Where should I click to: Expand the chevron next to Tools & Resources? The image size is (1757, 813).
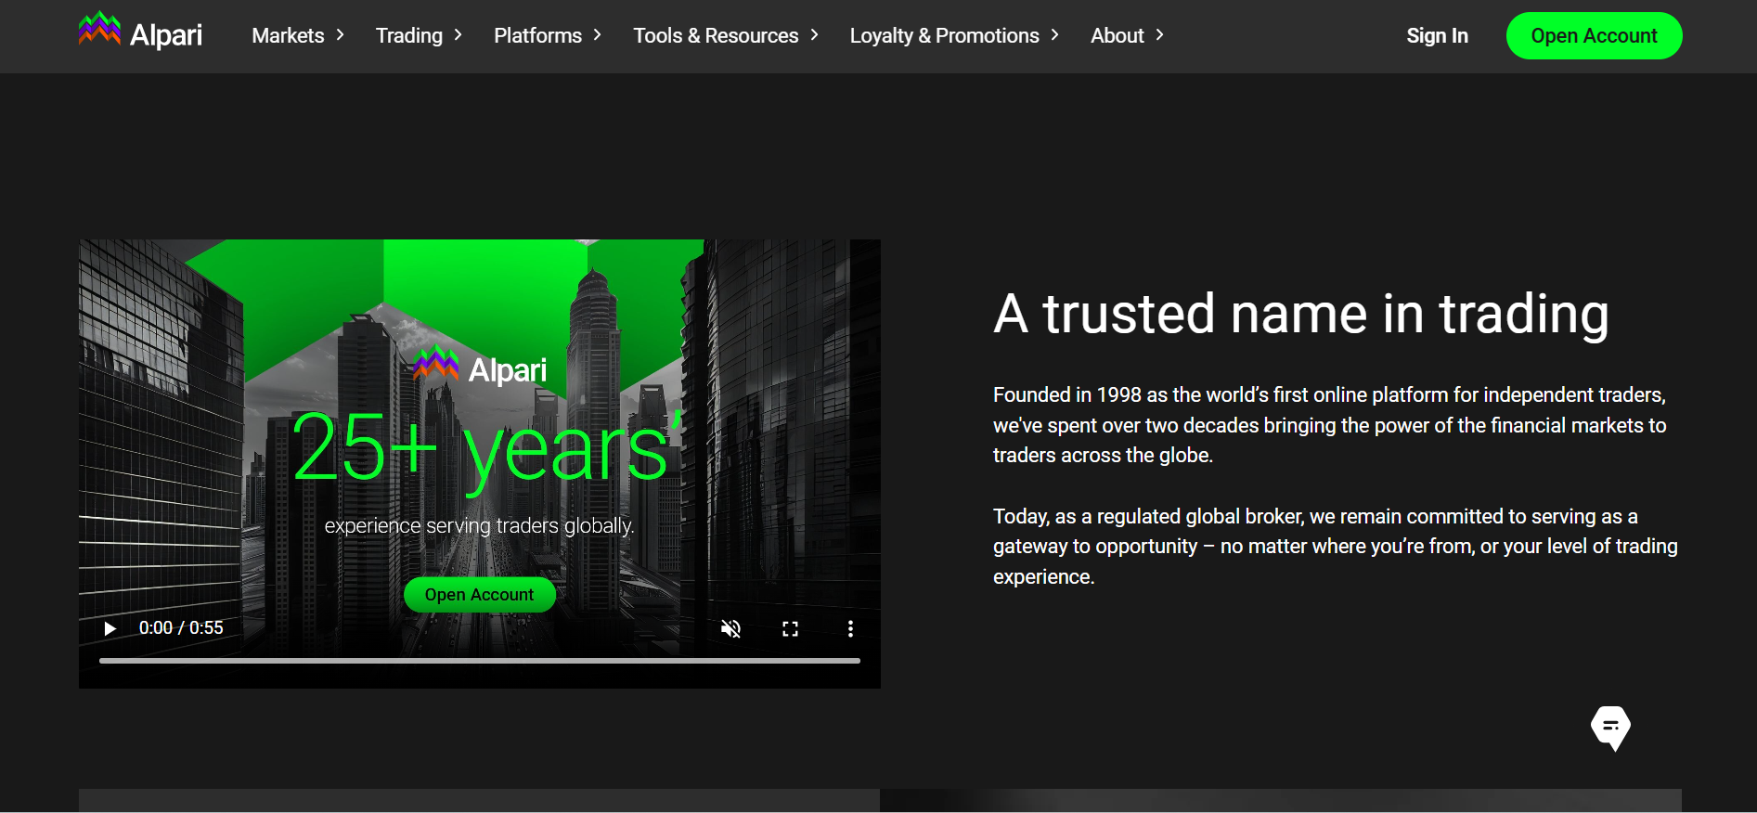815,35
